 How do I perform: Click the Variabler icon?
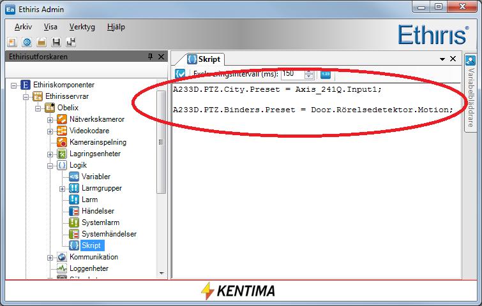tap(74, 177)
